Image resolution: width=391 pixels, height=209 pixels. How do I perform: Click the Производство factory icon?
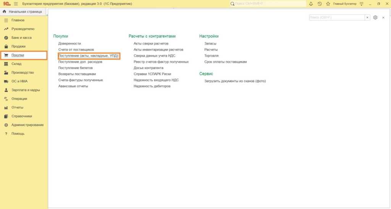coord(6,73)
